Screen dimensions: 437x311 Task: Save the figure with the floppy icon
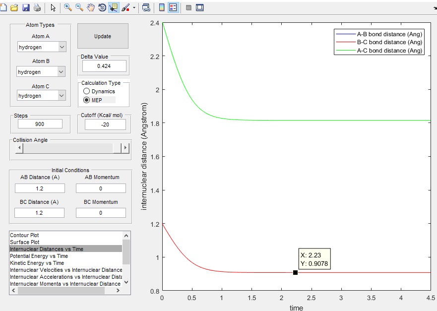[x=26, y=7]
